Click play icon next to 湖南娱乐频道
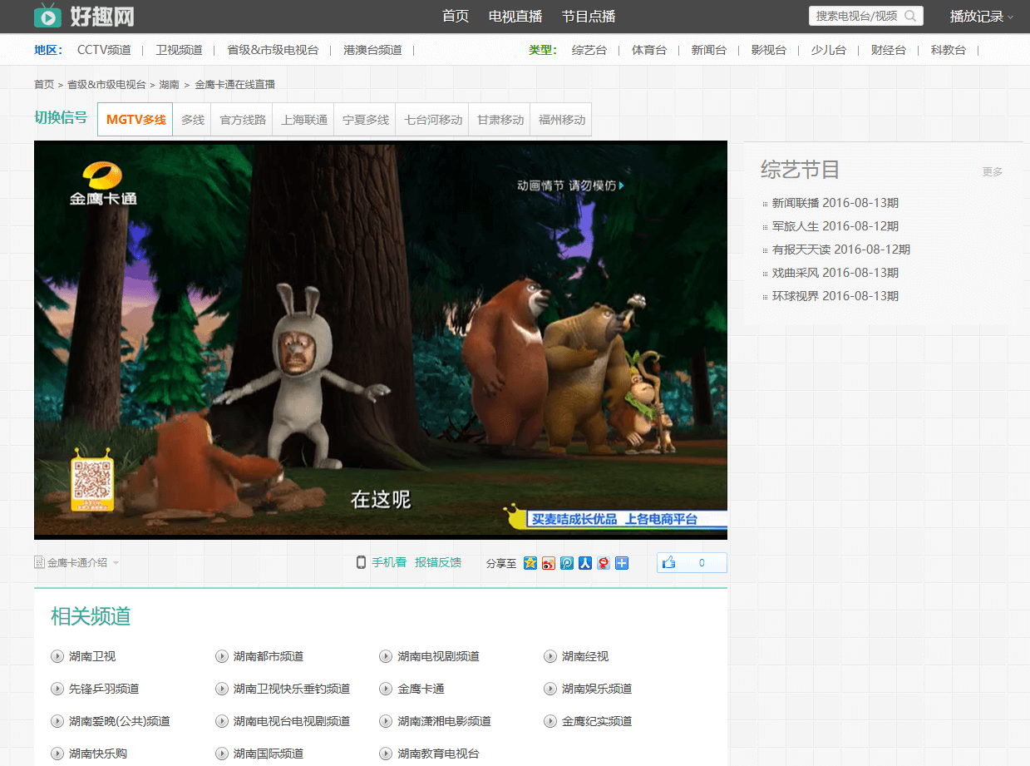The image size is (1030, 766). (x=550, y=689)
